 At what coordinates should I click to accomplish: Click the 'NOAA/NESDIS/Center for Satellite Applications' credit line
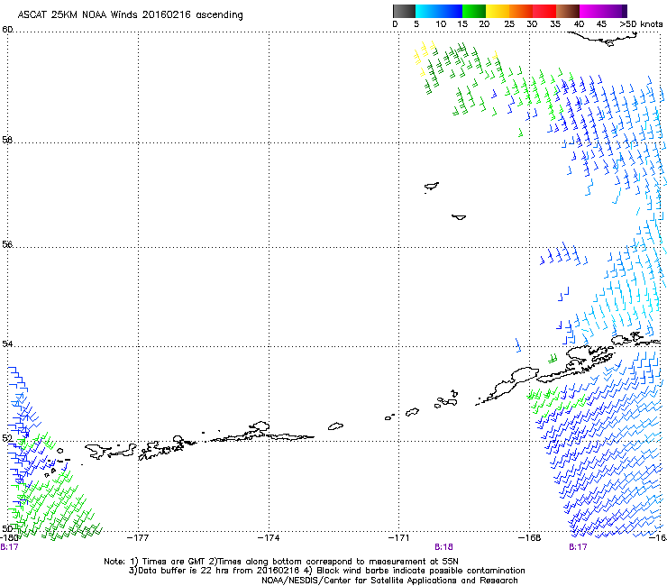coord(389,581)
